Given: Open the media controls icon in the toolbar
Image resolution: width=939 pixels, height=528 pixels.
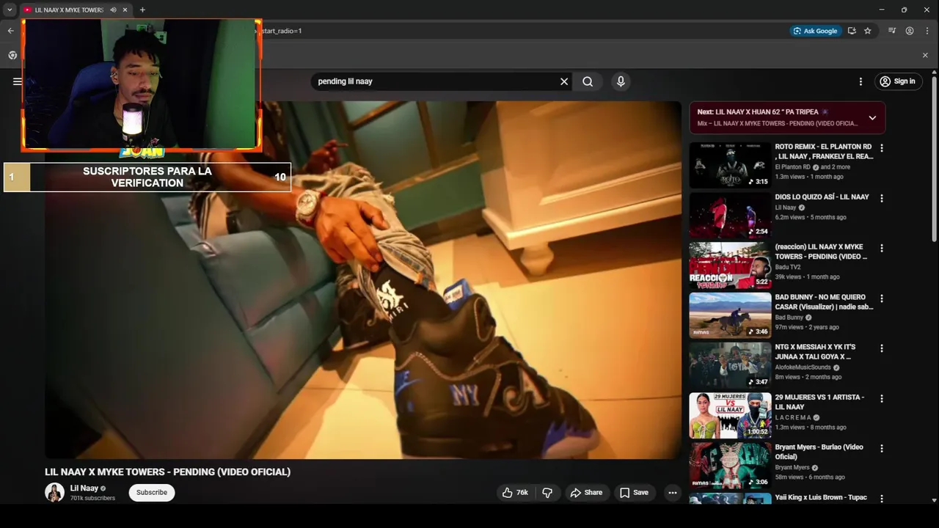Looking at the screenshot, I should [x=892, y=31].
